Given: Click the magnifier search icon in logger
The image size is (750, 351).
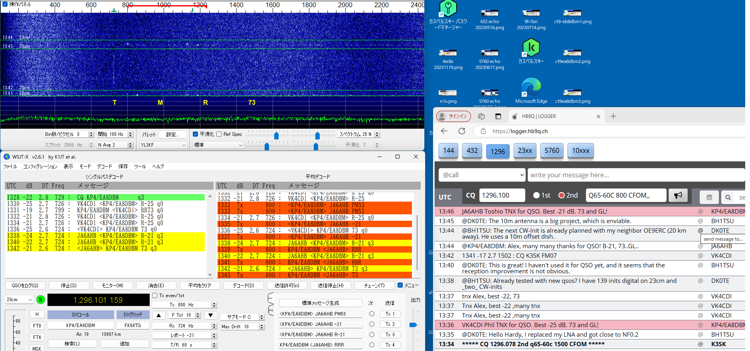Looking at the screenshot, I should (728, 197).
